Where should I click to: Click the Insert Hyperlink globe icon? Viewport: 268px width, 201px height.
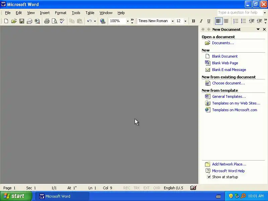point(103,21)
